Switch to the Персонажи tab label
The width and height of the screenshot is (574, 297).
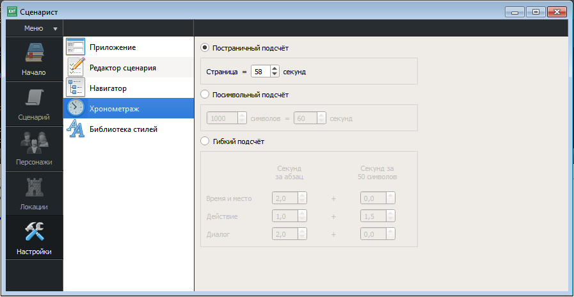click(35, 162)
